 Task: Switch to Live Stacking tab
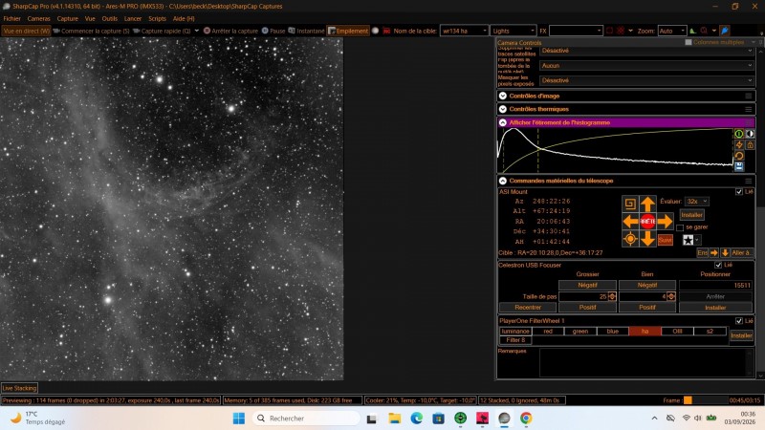coord(19,388)
